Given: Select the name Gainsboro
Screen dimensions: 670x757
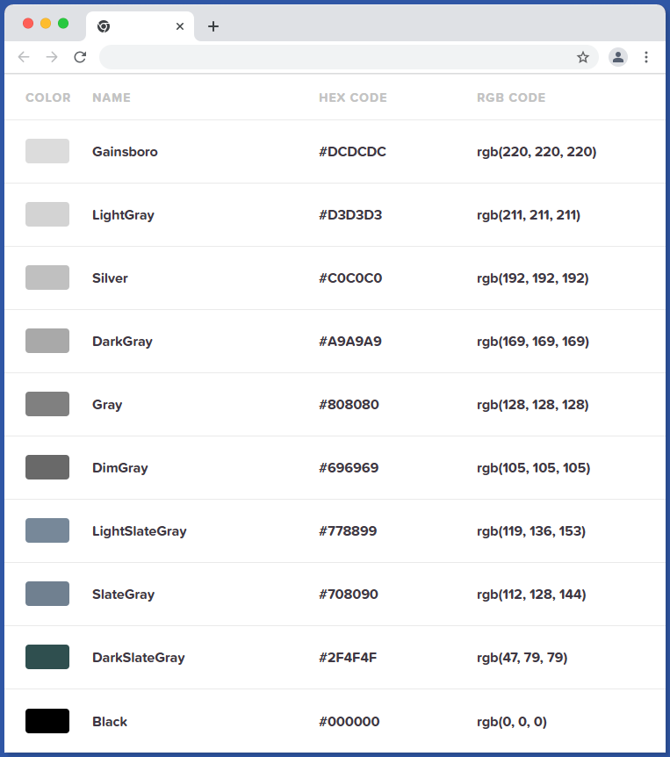Looking at the screenshot, I should click(125, 152).
